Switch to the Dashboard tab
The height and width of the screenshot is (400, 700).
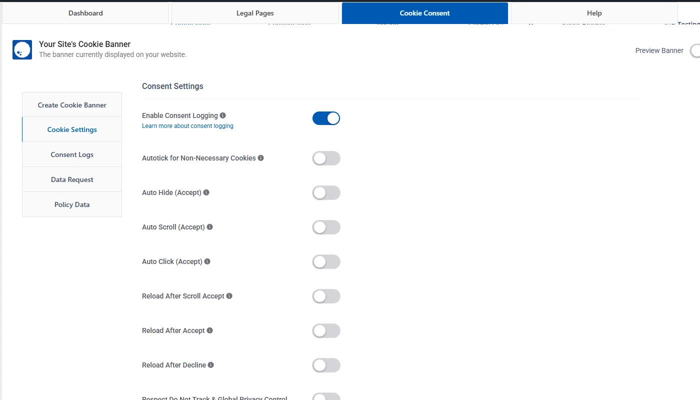coord(85,13)
